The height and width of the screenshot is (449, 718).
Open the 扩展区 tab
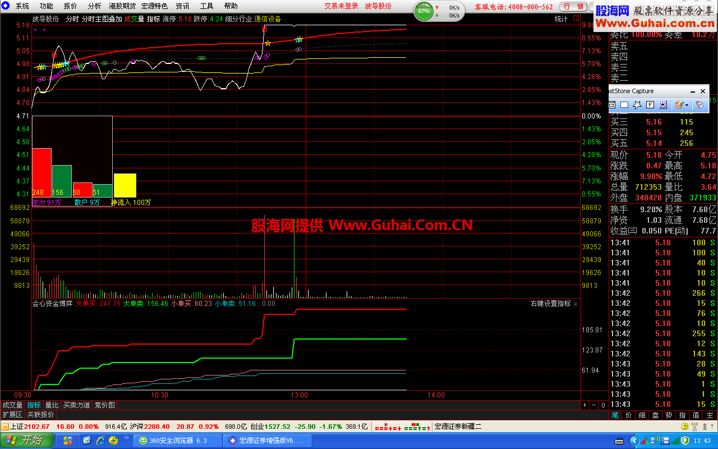[12, 415]
